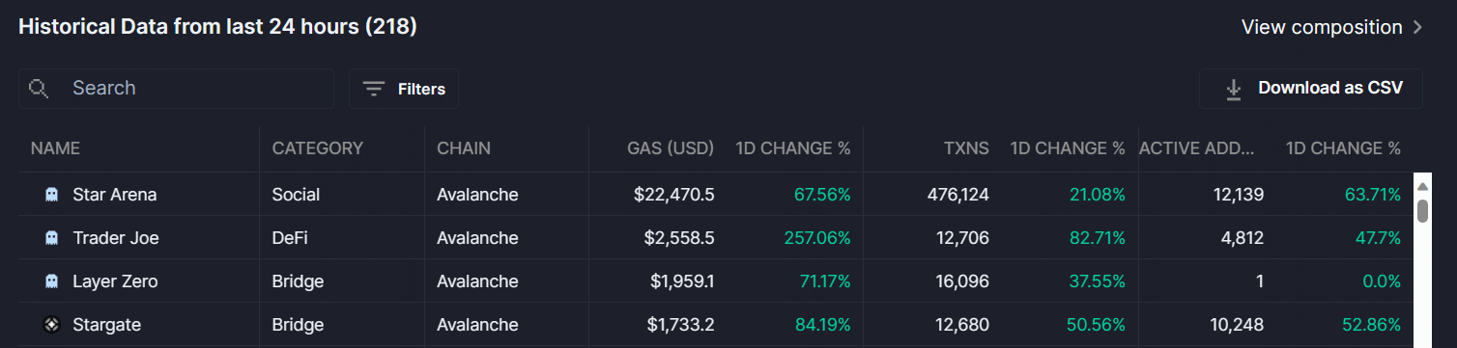Click the Trader Joe ghost icon
The image size is (1457, 348).
click(x=52, y=238)
